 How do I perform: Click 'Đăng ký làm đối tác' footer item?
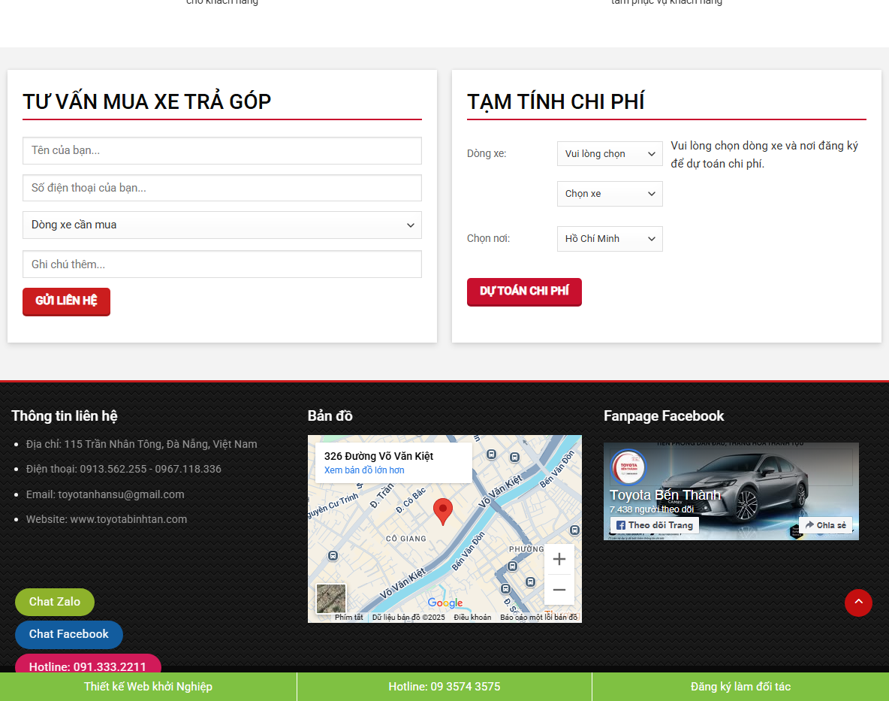(740, 686)
